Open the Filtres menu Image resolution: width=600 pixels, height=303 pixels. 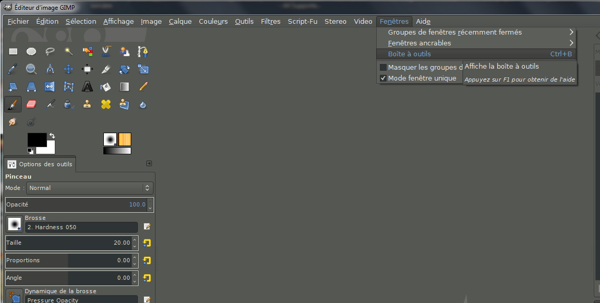click(x=270, y=21)
